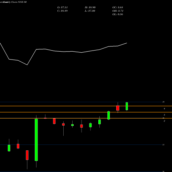Viewport: 172px width, 172px height.
Task: Click the 'OC: 3.68' value
Action: tap(118, 8)
